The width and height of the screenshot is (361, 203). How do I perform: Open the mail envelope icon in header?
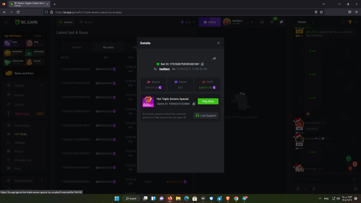(262, 22)
